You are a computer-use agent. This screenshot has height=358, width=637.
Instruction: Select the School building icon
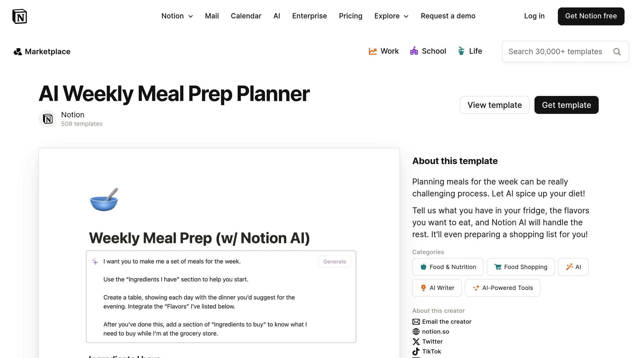(414, 51)
